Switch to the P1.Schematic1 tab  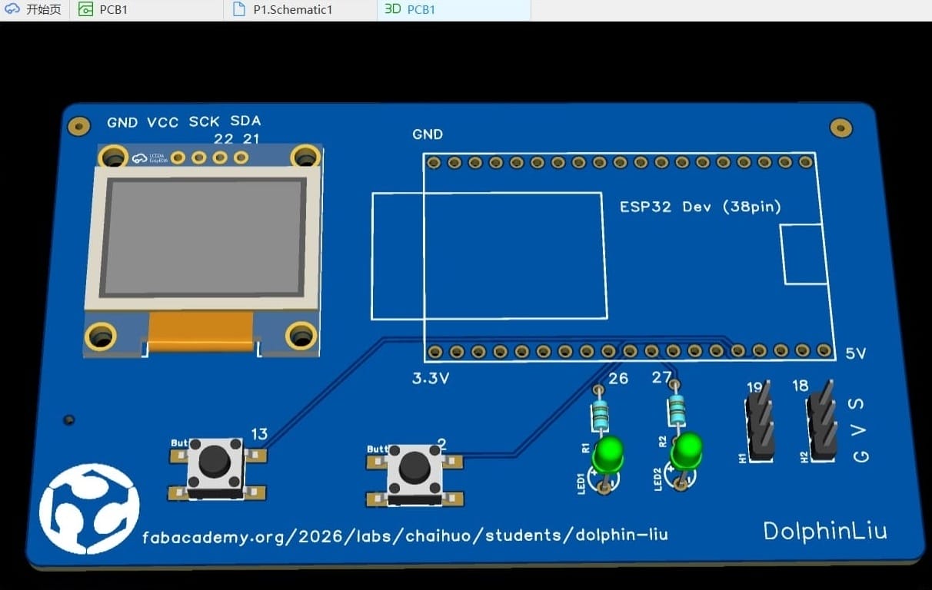click(x=300, y=10)
